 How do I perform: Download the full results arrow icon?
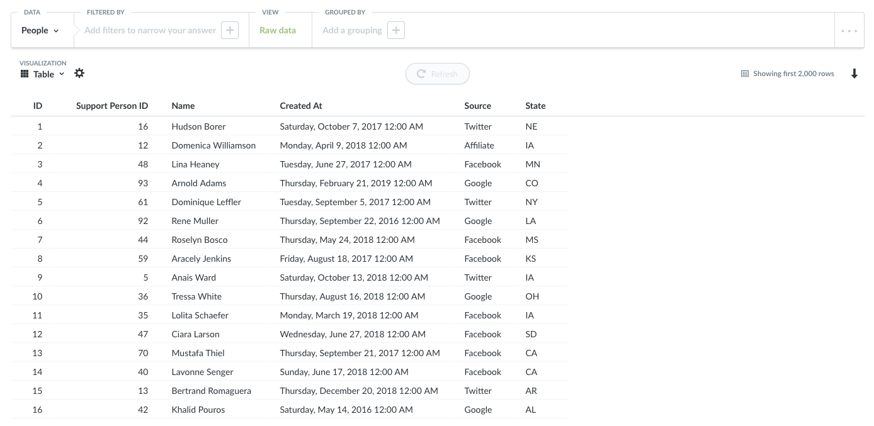click(854, 74)
